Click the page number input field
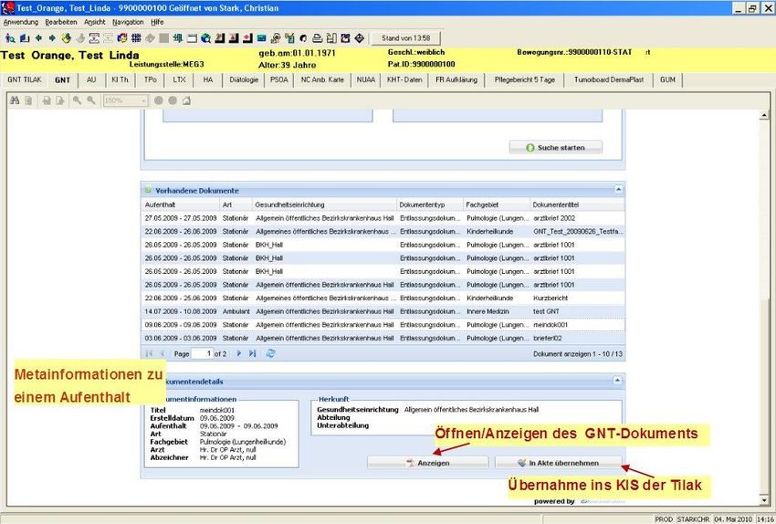The width and height of the screenshot is (776, 524). coord(202,354)
